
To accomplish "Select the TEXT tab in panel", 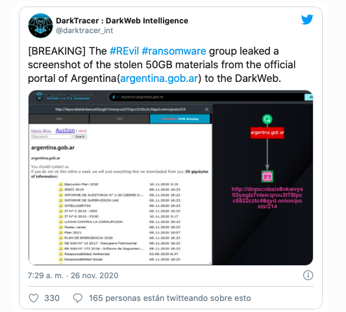I will click(x=119, y=119).
